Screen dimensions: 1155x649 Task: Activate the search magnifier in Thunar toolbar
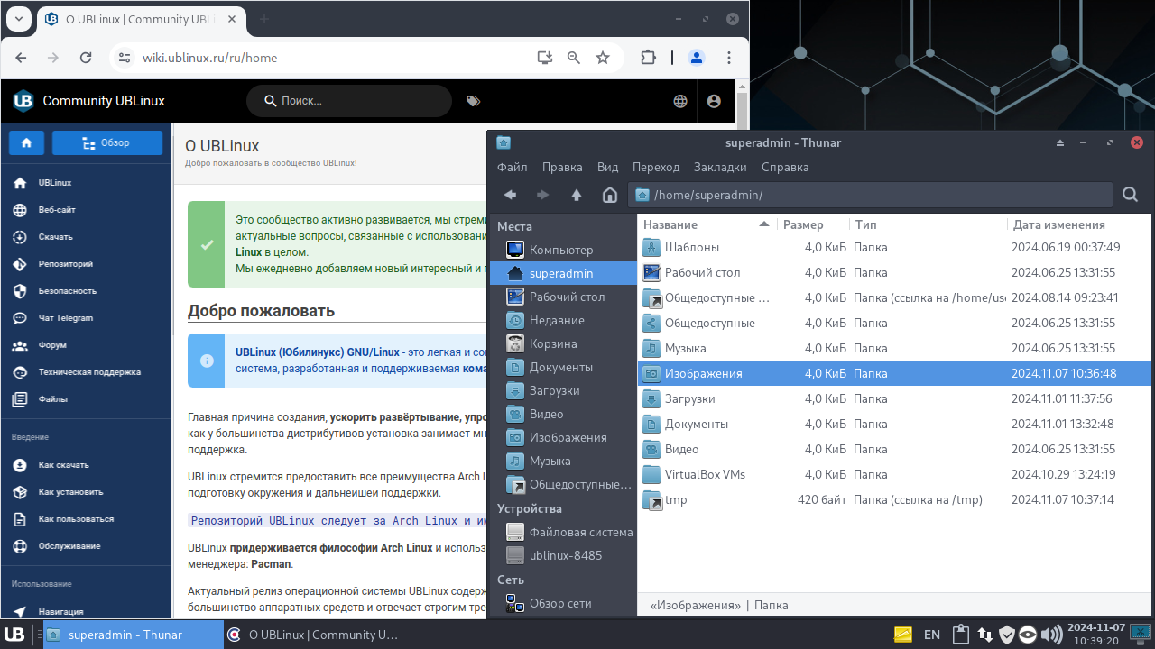[x=1129, y=195]
